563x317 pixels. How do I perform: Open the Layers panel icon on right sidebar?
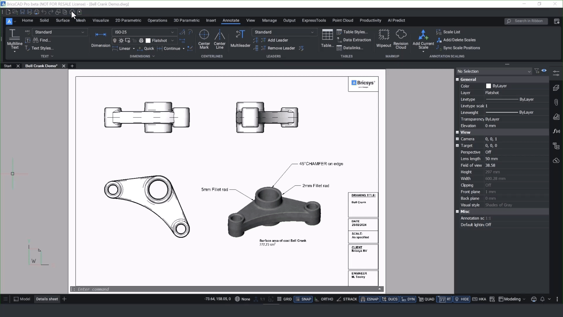[556, 88]
